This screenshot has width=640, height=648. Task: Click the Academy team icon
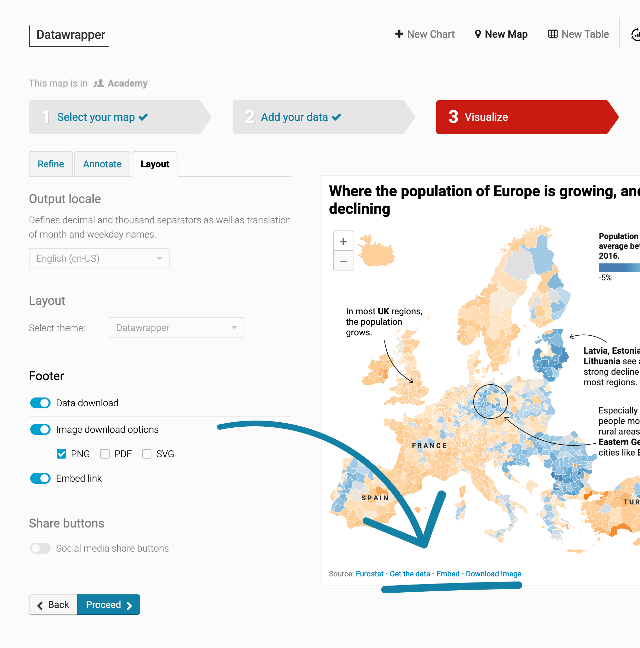click(98, 84)
